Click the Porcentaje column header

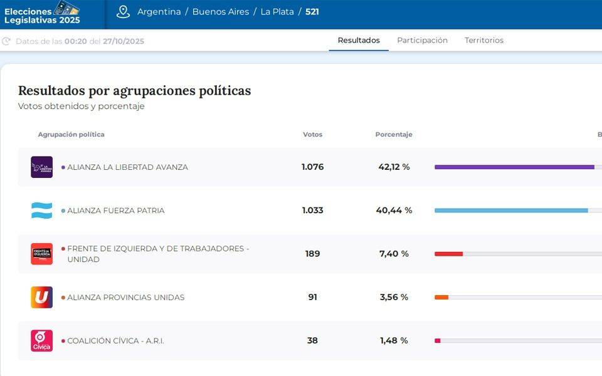coord(394,135)
